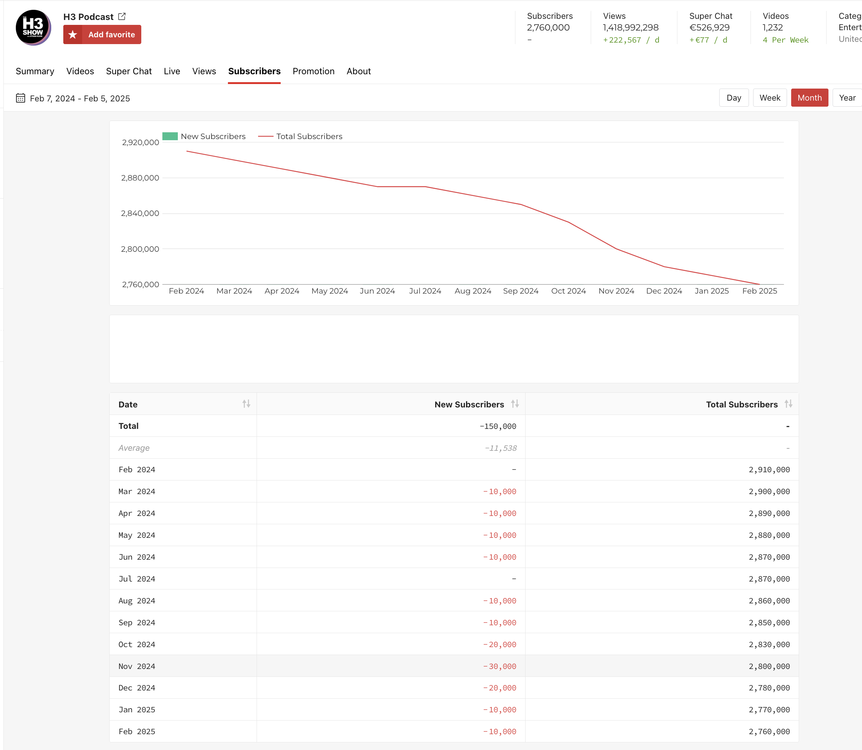The width and height of the screenshot is (862, 750).
Task: Open the Live tab
Action: click(172, 71)
